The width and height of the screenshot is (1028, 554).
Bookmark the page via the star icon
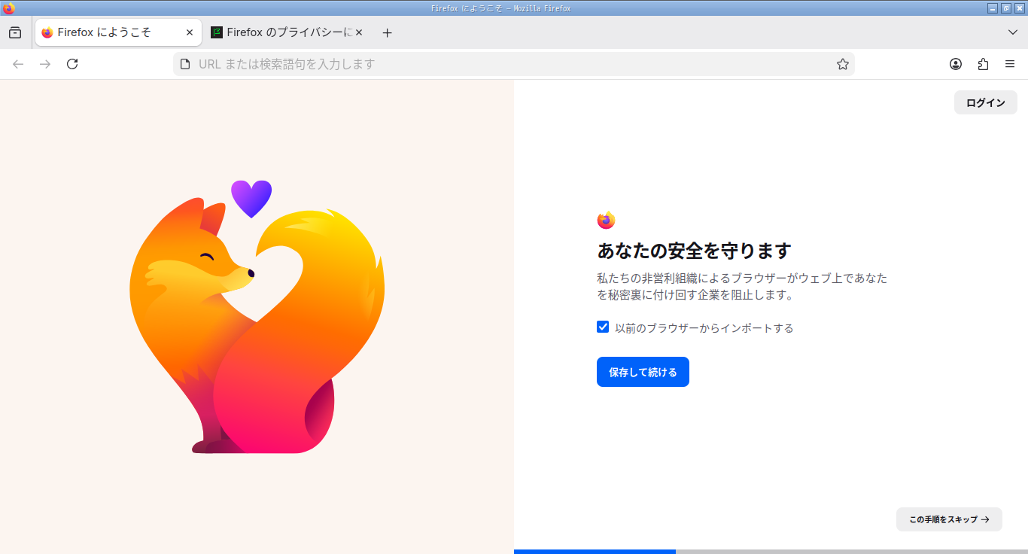click(842, 64)
